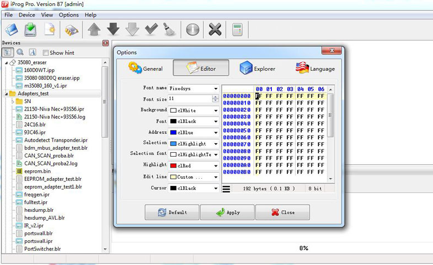Click the read up-arrow toolbar icon
This screenshot has height=265, width=433.
coord(94,29)
